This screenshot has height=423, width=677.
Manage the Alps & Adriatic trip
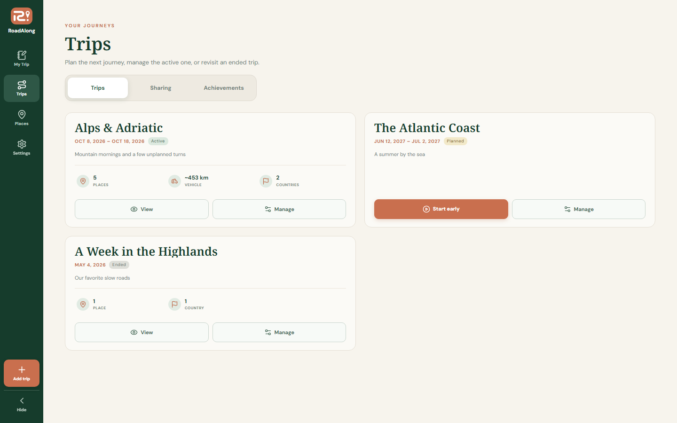pyautogui.click(x=279, y=209)
